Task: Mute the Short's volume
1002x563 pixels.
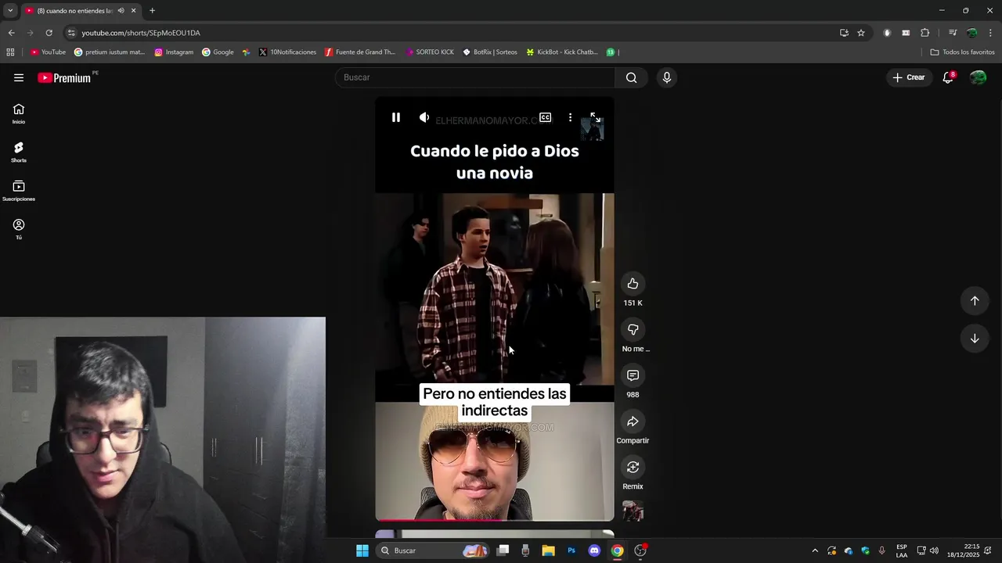Action: pyautogui.click(x=424, y=117)
